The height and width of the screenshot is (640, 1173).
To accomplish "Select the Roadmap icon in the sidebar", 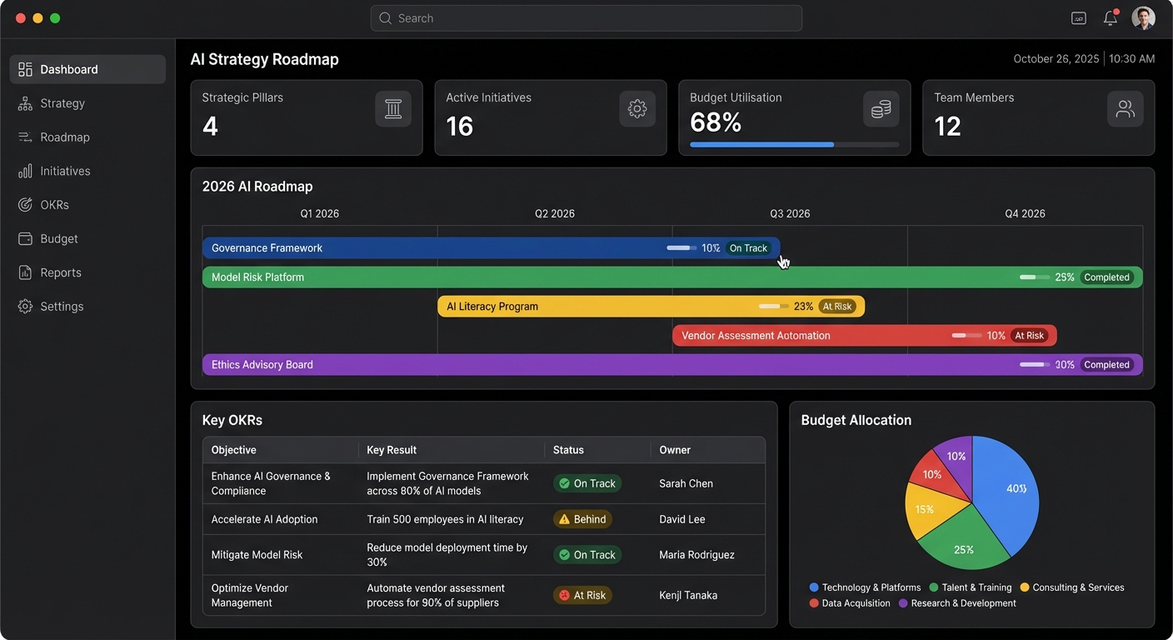I will point(26,137).
